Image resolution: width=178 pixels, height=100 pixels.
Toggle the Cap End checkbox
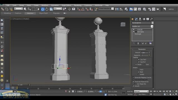[139, 62]
